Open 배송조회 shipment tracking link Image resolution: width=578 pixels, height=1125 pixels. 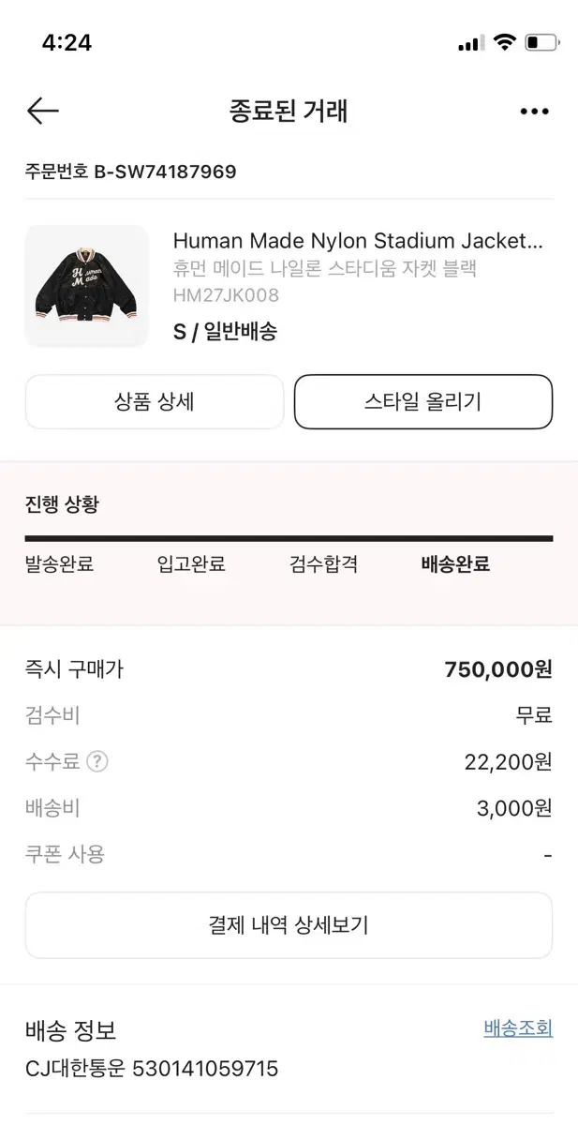[x=518, y=1028]
